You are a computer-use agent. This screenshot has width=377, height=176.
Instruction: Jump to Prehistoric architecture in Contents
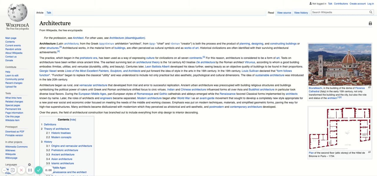pos(65,150)
